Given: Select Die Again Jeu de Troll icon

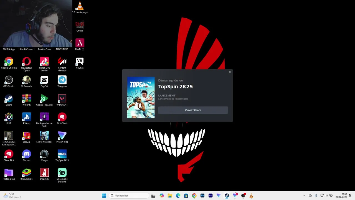Looking at the screenshot, I should (x=44, y=120).
